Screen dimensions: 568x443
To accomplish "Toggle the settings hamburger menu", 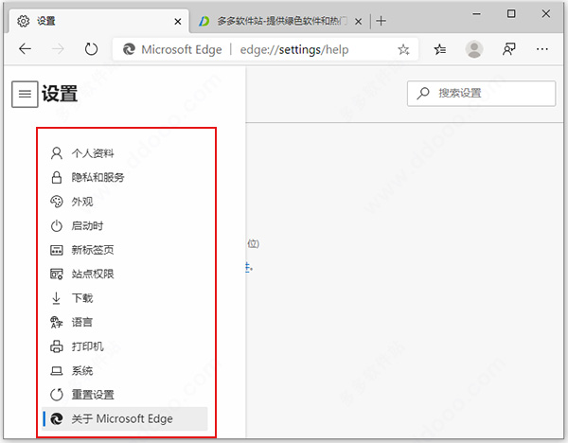I will (x=25, y=94).
